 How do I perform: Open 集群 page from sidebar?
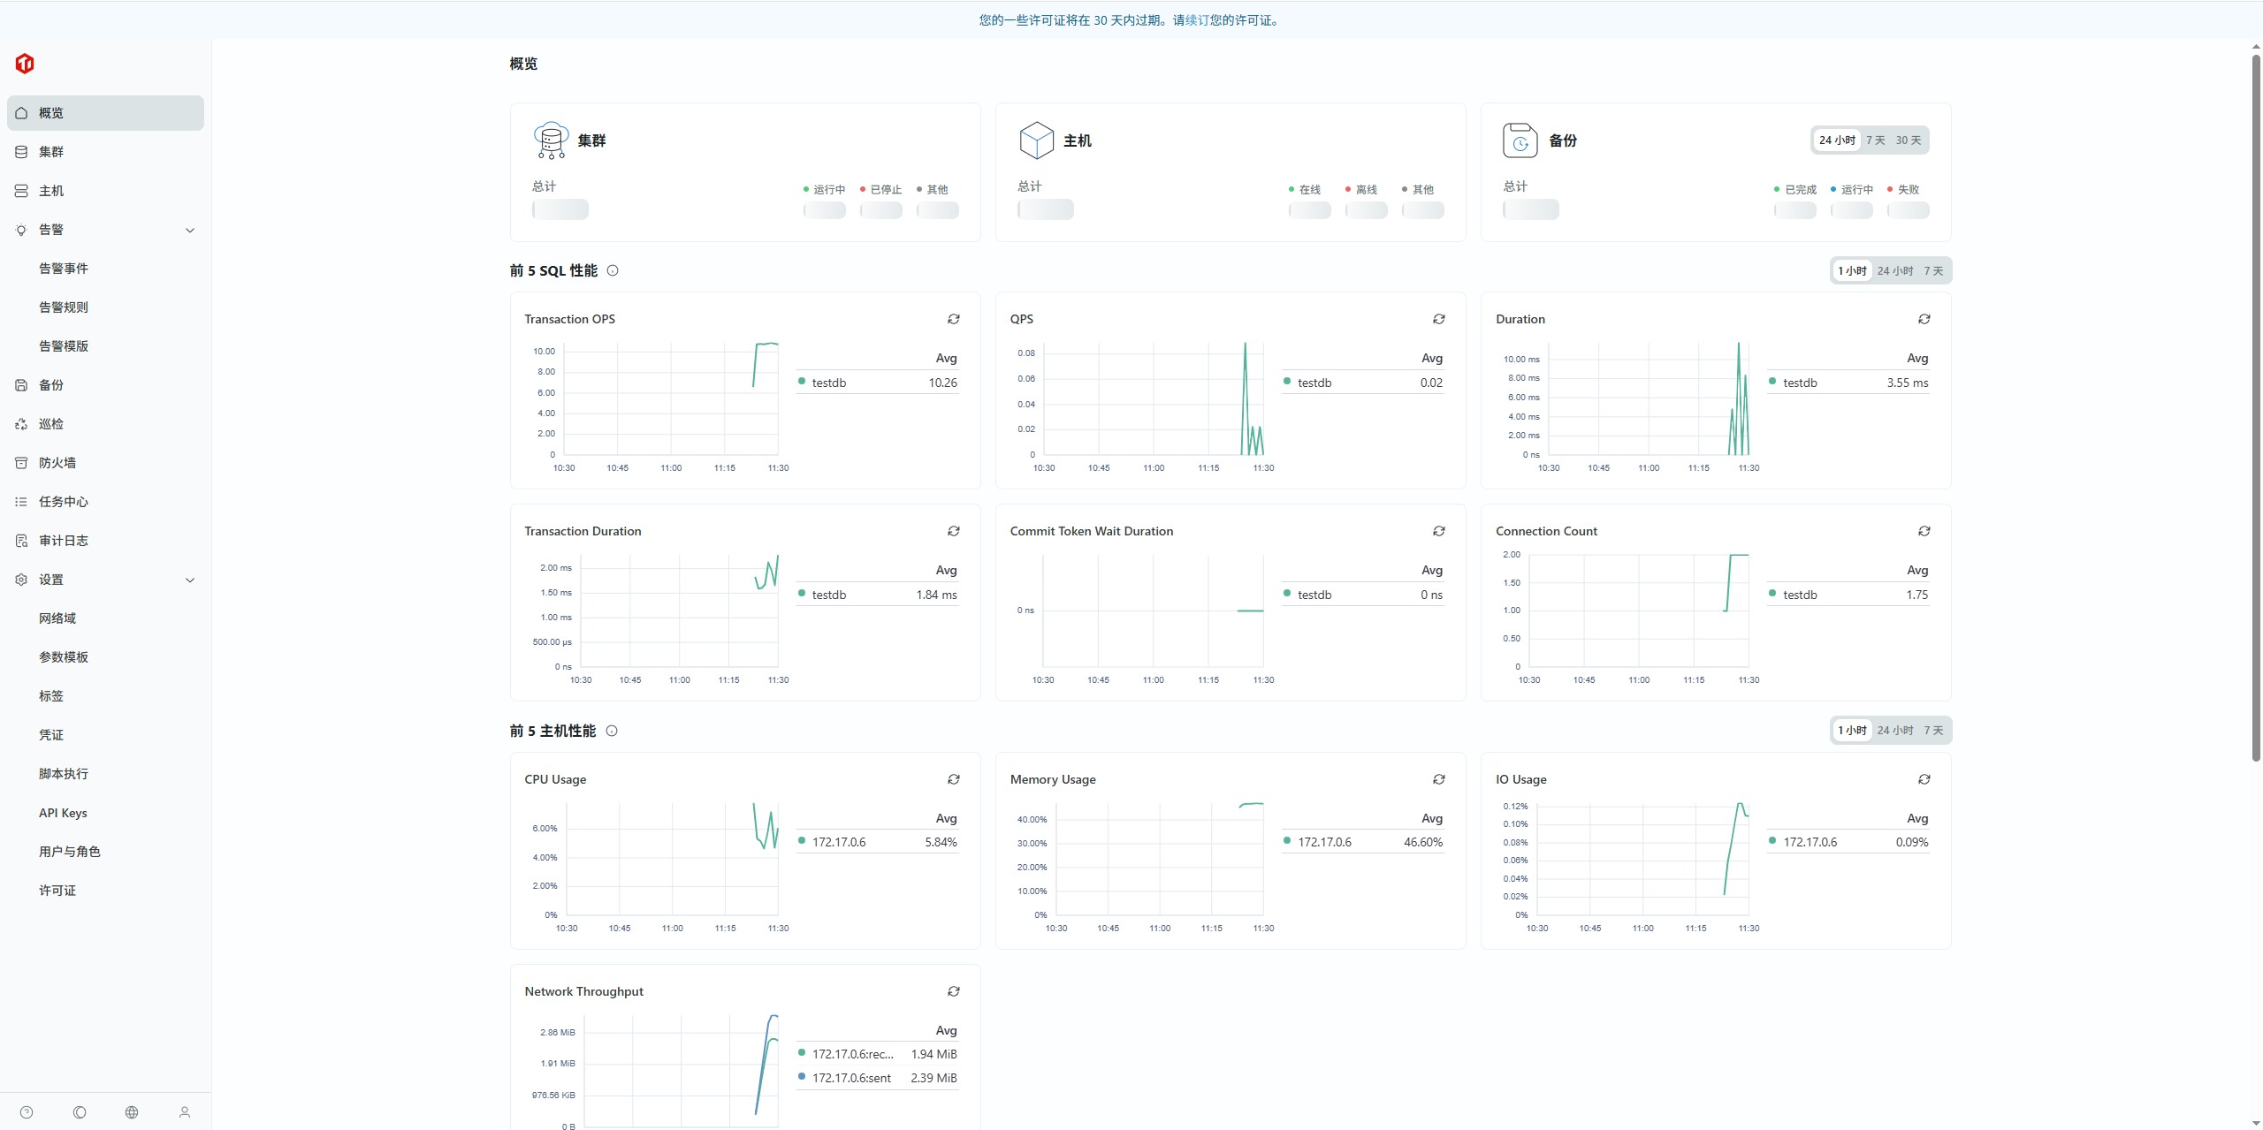pyautogui.click(x=51, y=152)
